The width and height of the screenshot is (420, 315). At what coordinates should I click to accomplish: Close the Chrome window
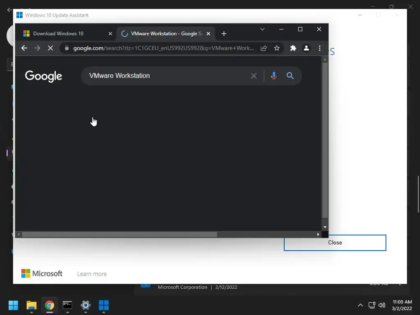pos(319,29)
